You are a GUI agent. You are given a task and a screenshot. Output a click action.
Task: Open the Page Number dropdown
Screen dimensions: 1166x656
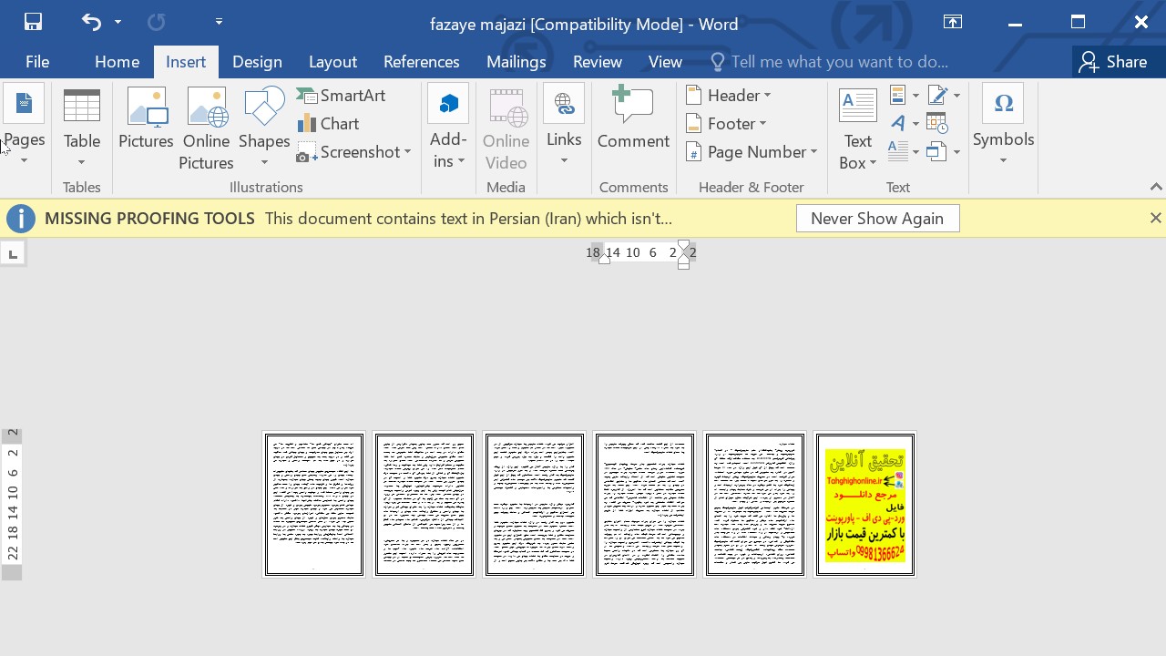(x=752, y=152)
